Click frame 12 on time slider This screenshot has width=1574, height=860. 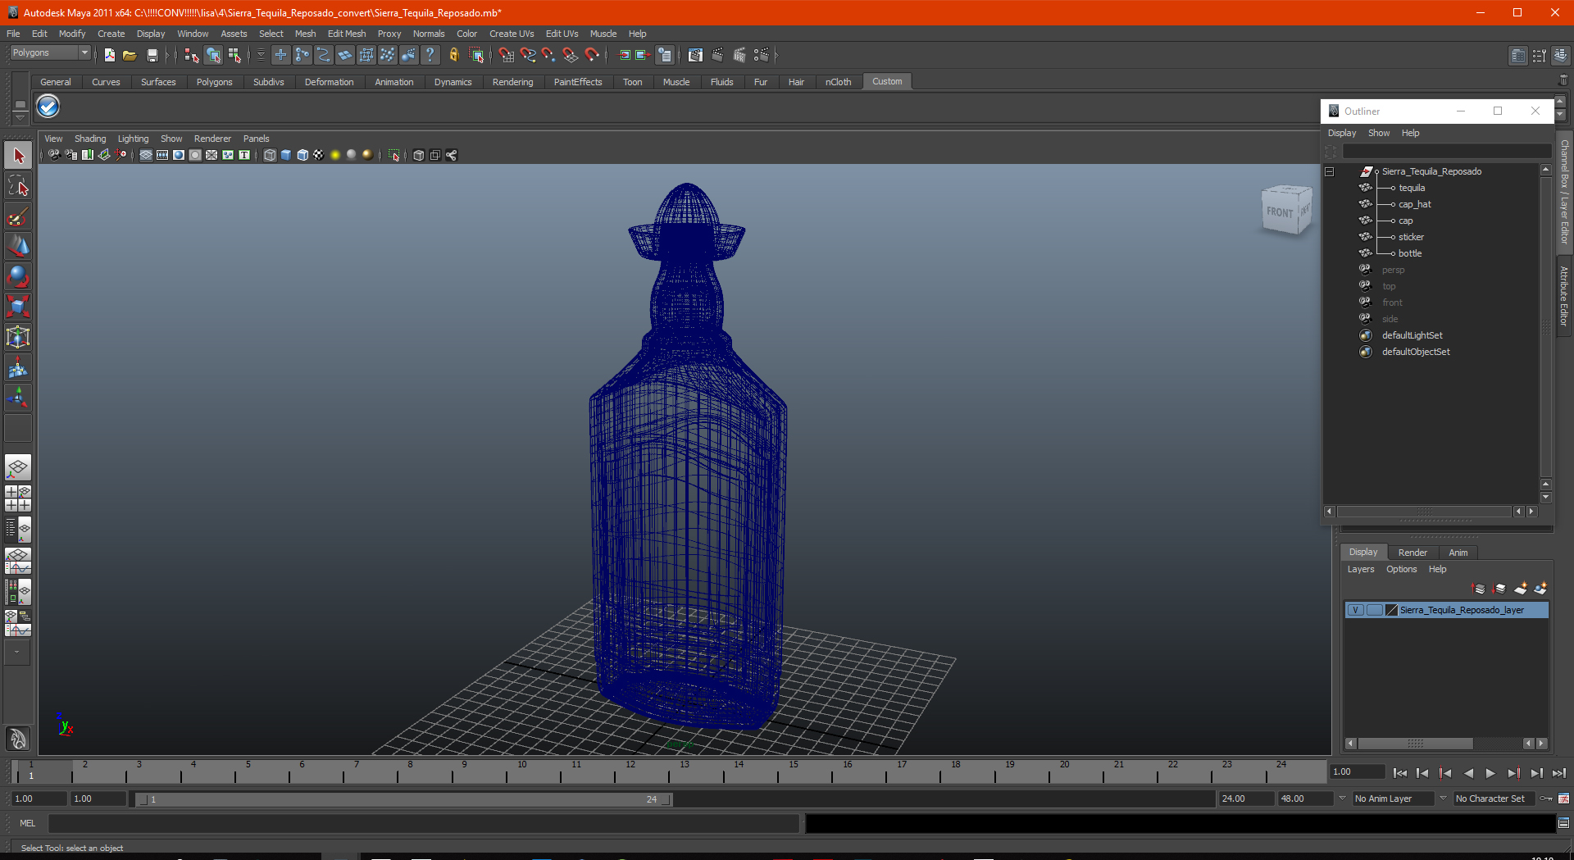(x=630, y=771)
